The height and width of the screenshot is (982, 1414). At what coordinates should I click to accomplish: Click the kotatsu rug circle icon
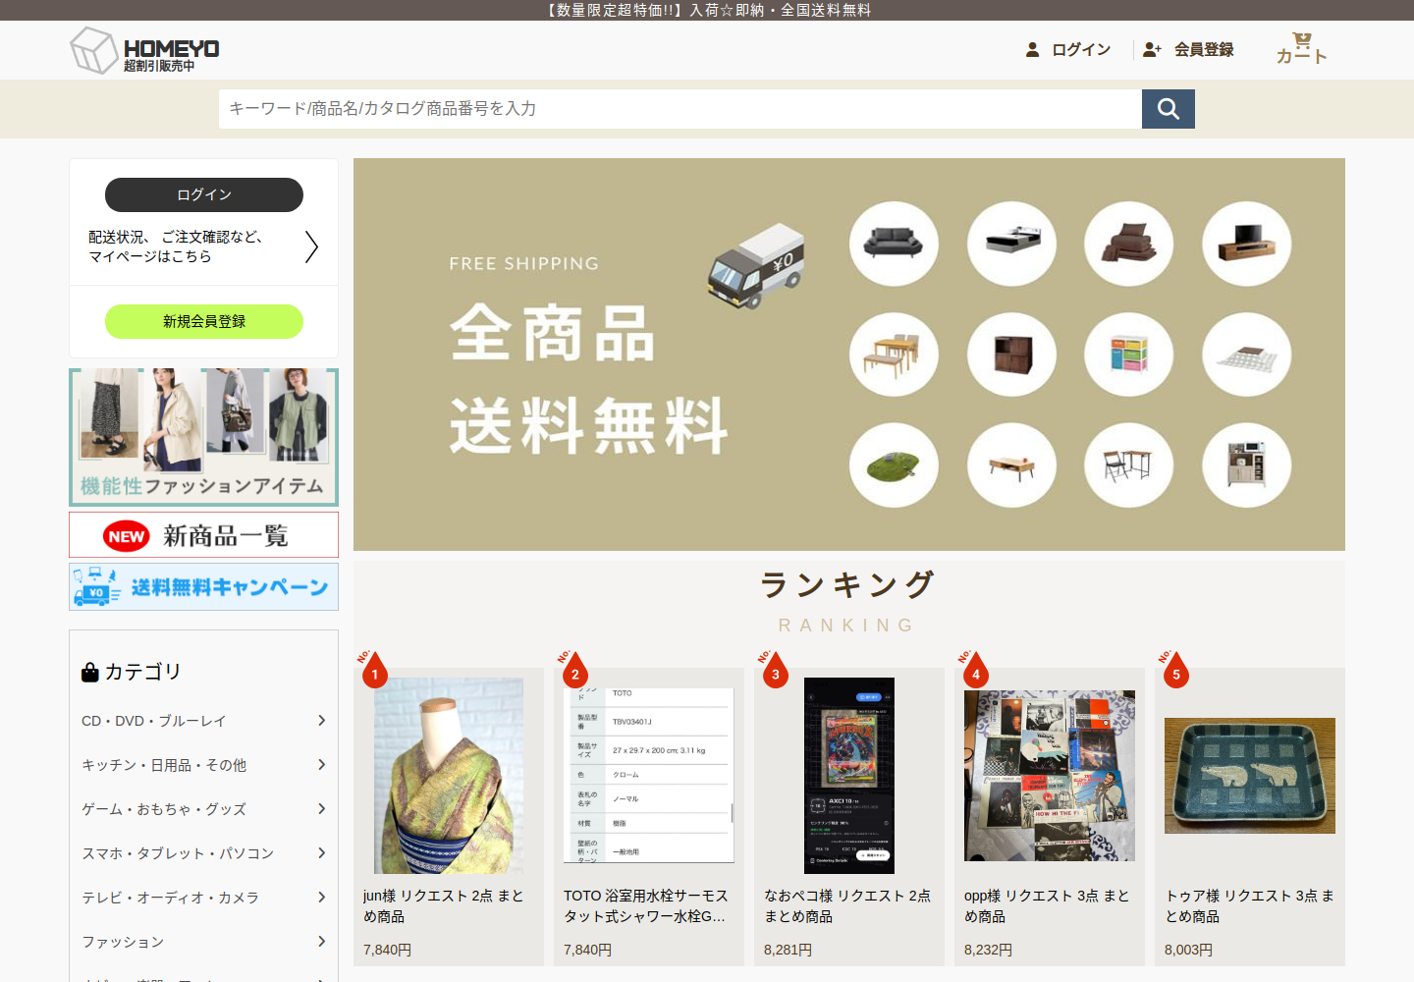(1247, 355)
